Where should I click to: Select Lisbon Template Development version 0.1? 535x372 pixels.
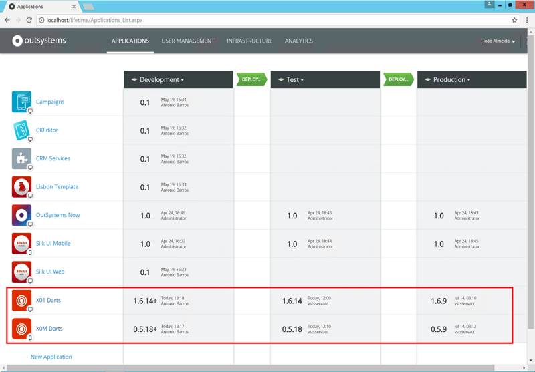pyautogui.click(x=145, y=188)
